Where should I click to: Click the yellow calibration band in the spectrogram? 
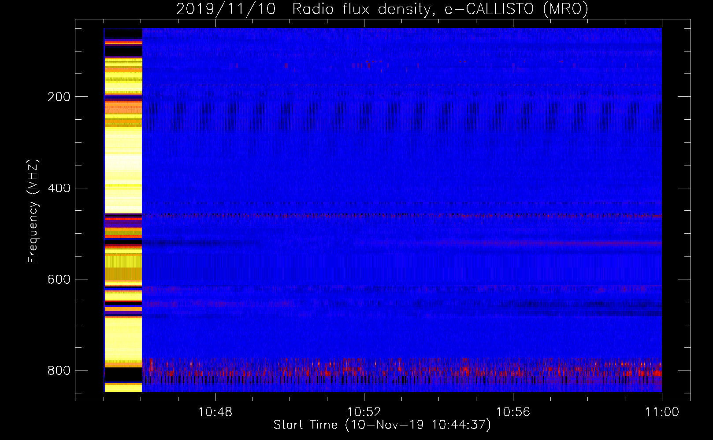tap(123, 210)
